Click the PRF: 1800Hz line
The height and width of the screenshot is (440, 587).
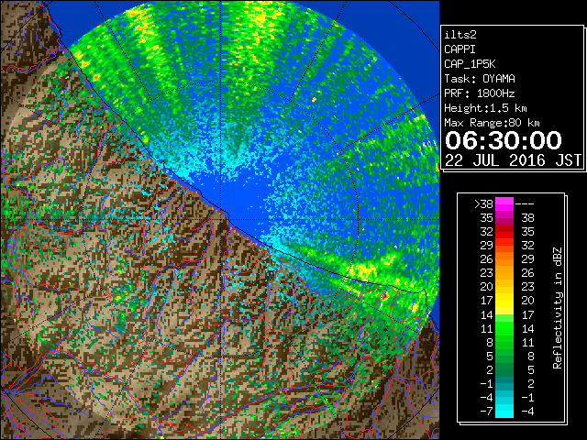click(480, 93)
